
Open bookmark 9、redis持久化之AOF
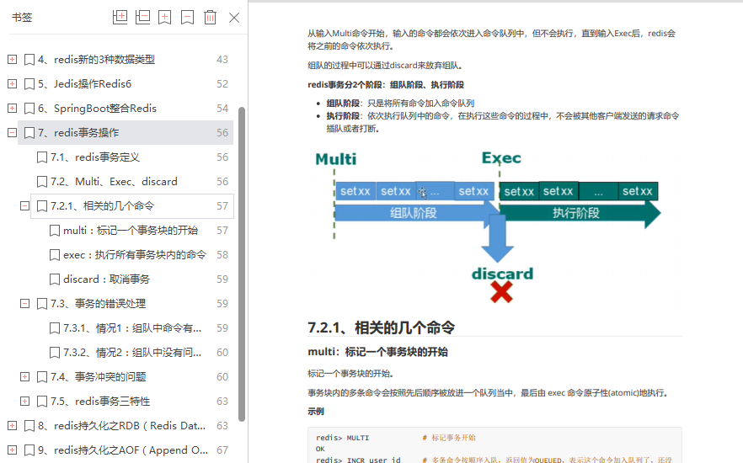click(123, 450)
